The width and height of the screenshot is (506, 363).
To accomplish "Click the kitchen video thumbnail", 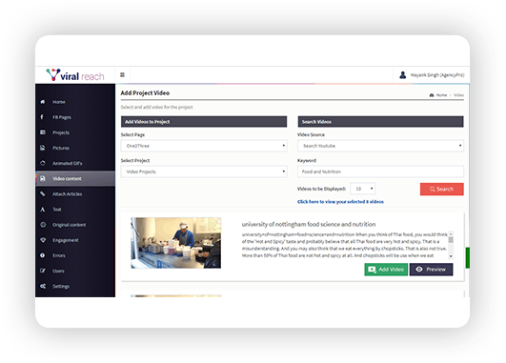I will [176, 243].
